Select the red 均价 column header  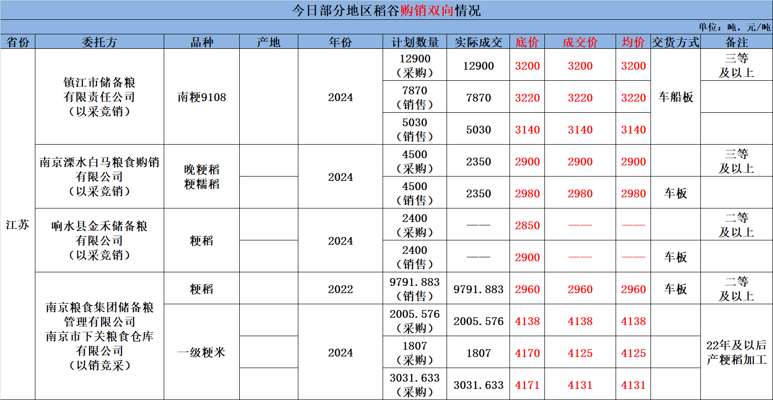634,42
